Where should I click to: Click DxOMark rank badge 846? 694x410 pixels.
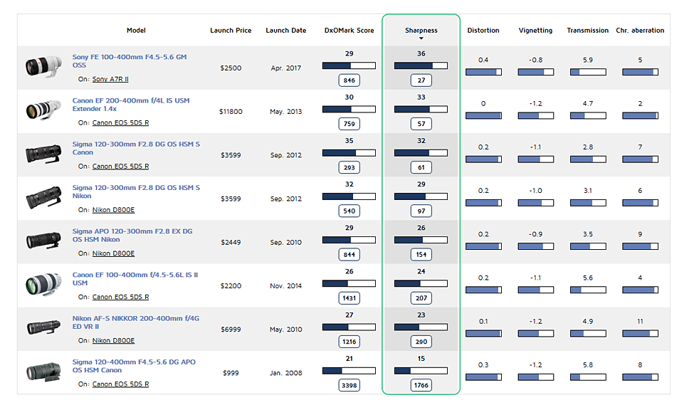click(349, 80)
